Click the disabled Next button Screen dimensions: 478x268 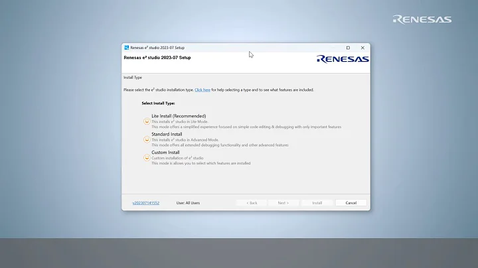[x=283, y=203]
